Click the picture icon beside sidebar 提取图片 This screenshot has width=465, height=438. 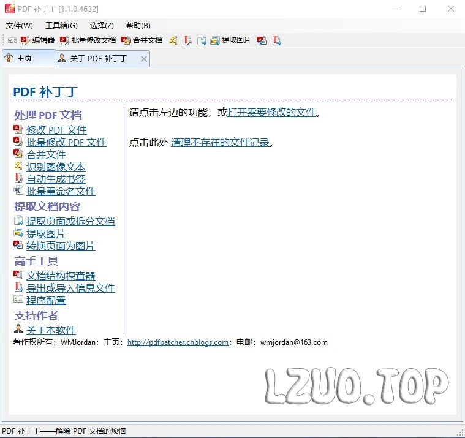[18, 233]
